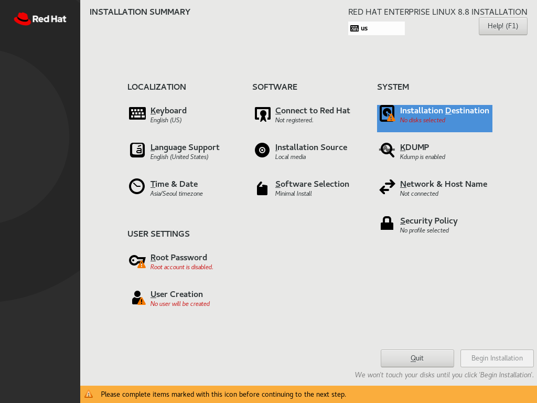Open Root Password settings

tap(179, 258)
